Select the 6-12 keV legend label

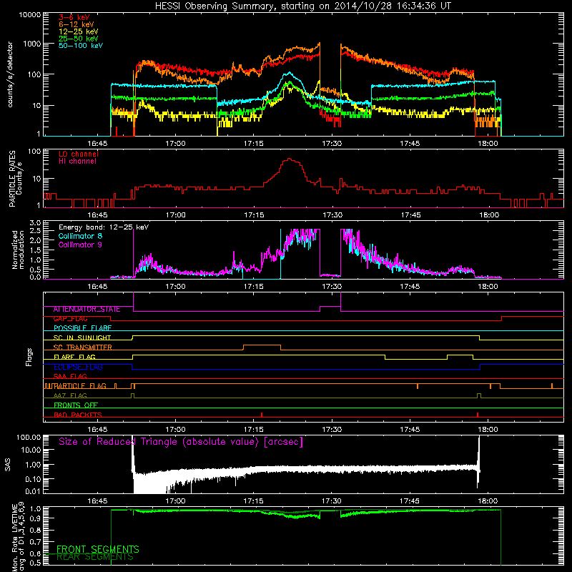(x=77, y=24)
